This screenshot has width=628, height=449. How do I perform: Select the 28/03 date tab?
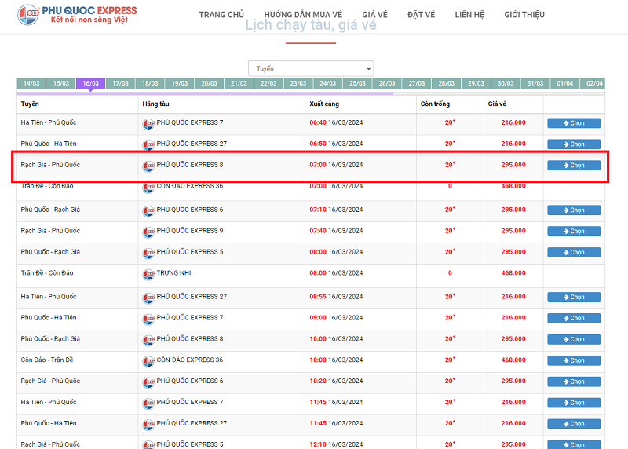[x=447, y=83]
